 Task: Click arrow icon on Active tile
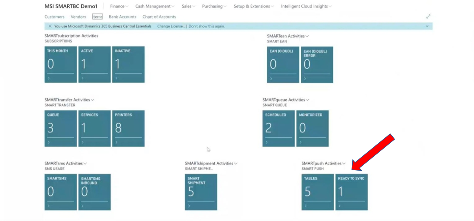click(82, 78)
